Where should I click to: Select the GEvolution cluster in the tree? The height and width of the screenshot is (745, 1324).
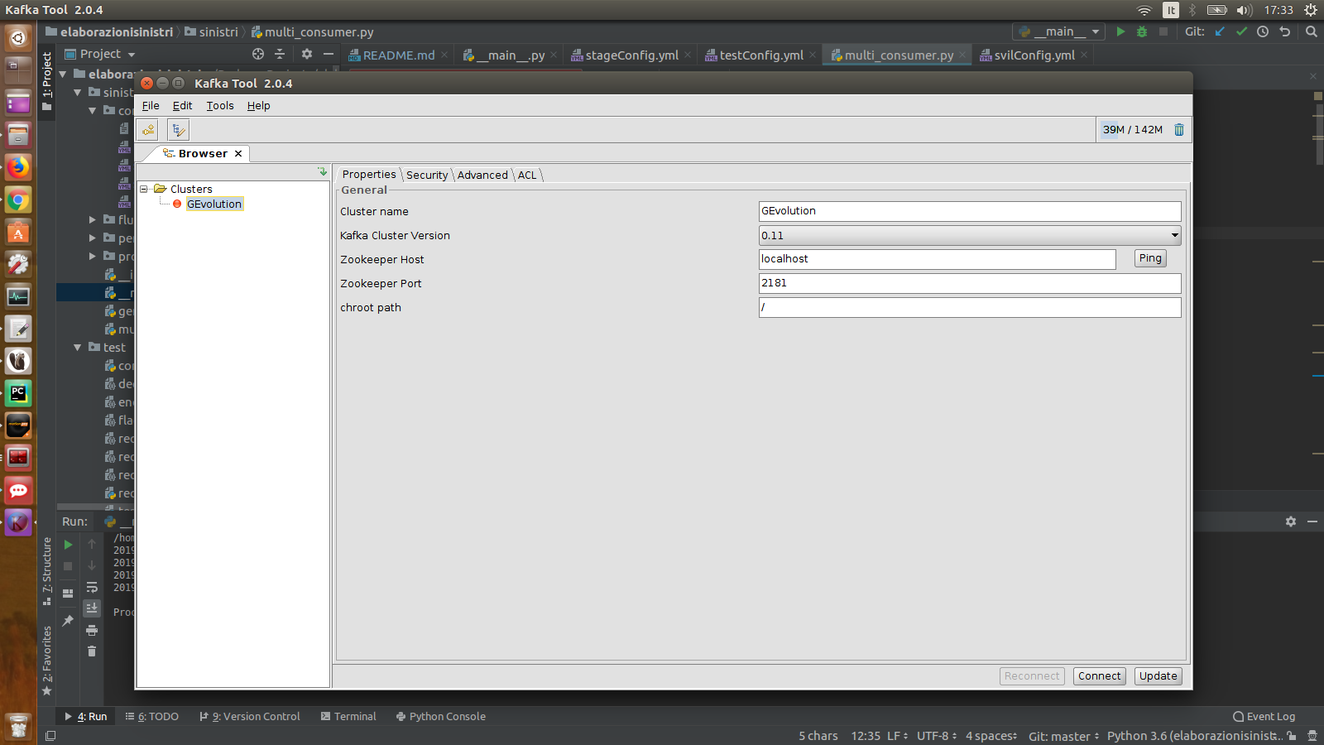click(214, 204)
